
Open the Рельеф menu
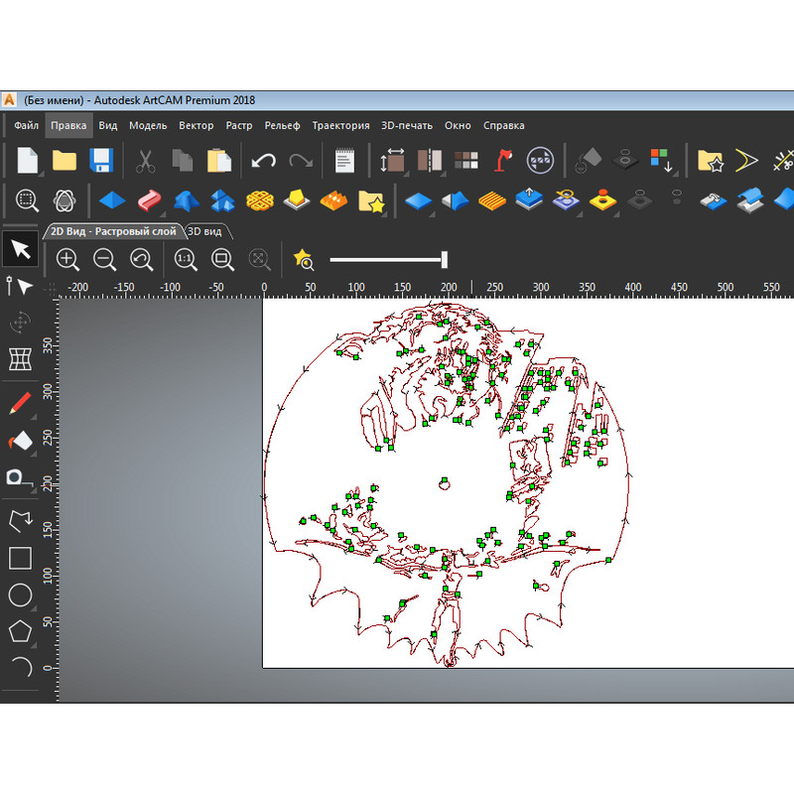tap(282, 126)
